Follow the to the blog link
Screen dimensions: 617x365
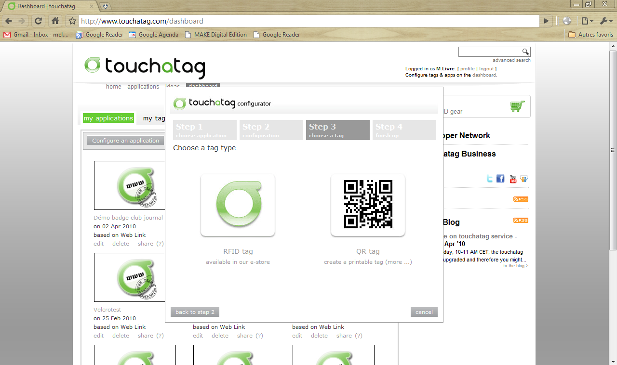(515, 266)
